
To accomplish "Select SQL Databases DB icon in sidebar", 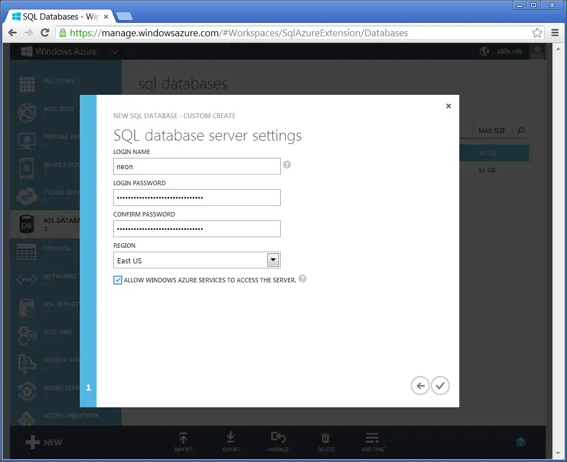I will point(26,224).
